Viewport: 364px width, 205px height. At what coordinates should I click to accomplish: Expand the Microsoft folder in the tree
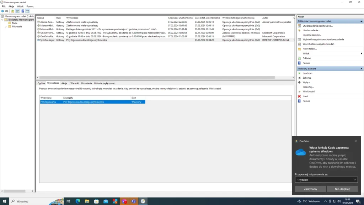[x=6, y=27]
